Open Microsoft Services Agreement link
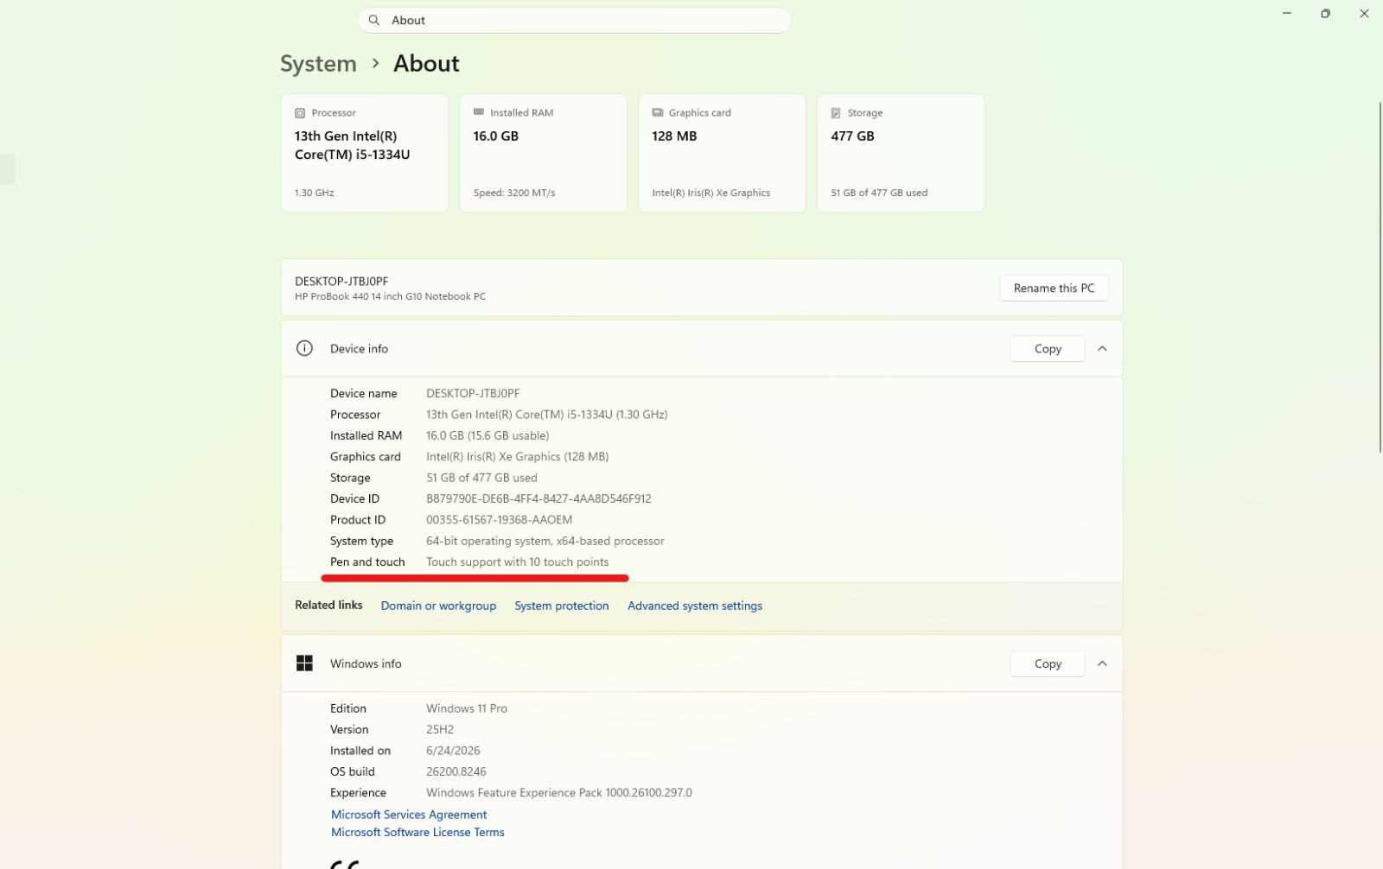 (409, 815)
